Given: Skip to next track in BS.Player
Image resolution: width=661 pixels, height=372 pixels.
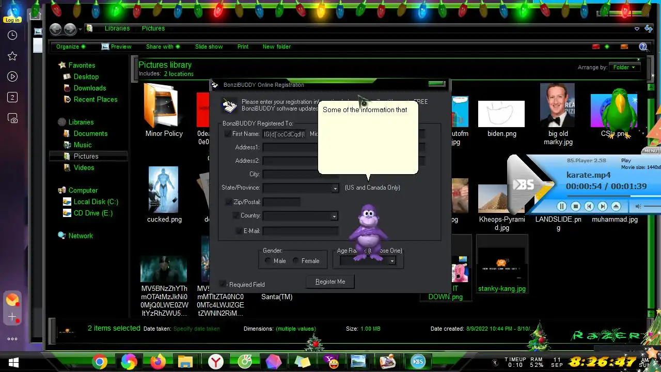Looking at the screenshot, I should [x=603, y=206].
